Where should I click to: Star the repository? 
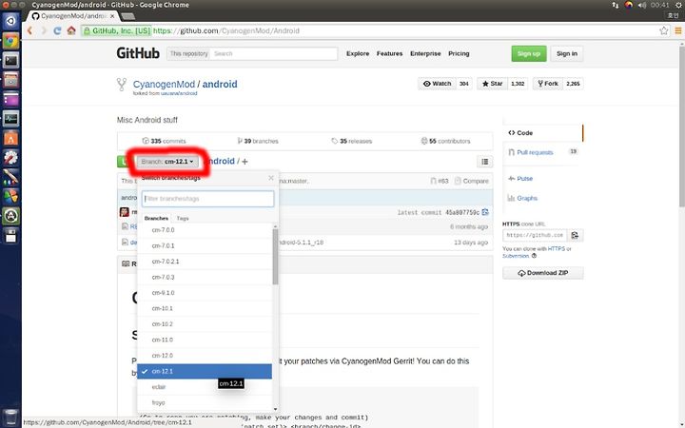[x=493, y=84]
